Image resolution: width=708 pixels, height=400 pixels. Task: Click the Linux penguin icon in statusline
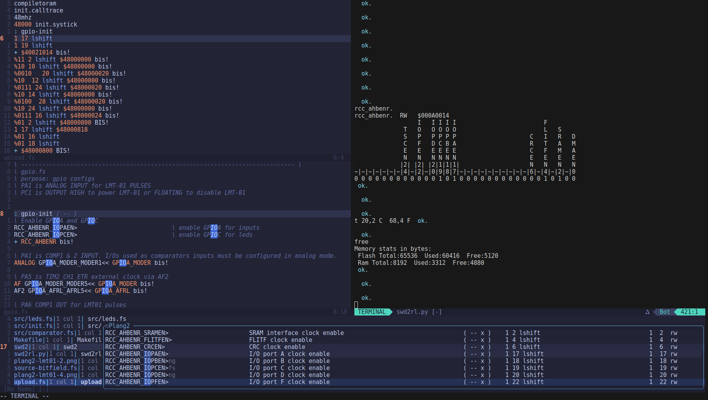pos(647,312)
